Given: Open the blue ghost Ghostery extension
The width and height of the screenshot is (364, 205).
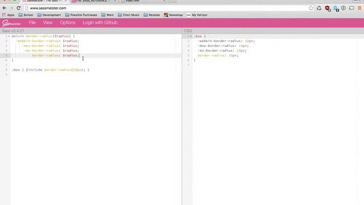Looking at the screenshot, I should pyautogui.click(x=336, y=9).
